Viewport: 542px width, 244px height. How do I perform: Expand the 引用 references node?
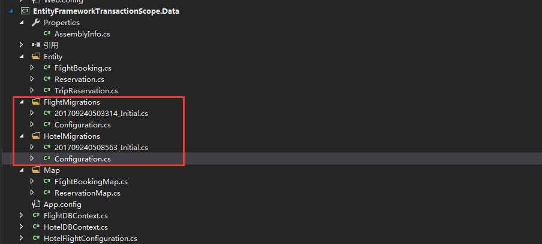tap(22, 45)
